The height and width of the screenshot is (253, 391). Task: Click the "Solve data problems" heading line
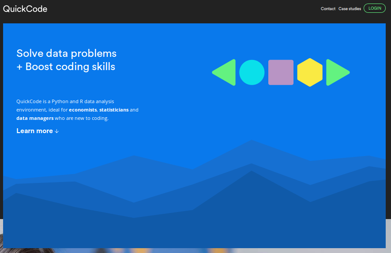(x=66, y=53)
